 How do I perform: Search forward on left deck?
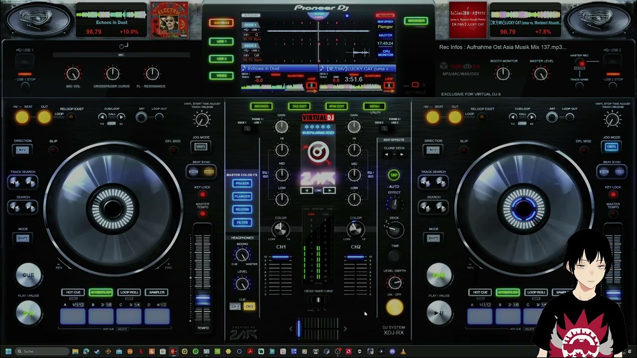tap(30, 207)
